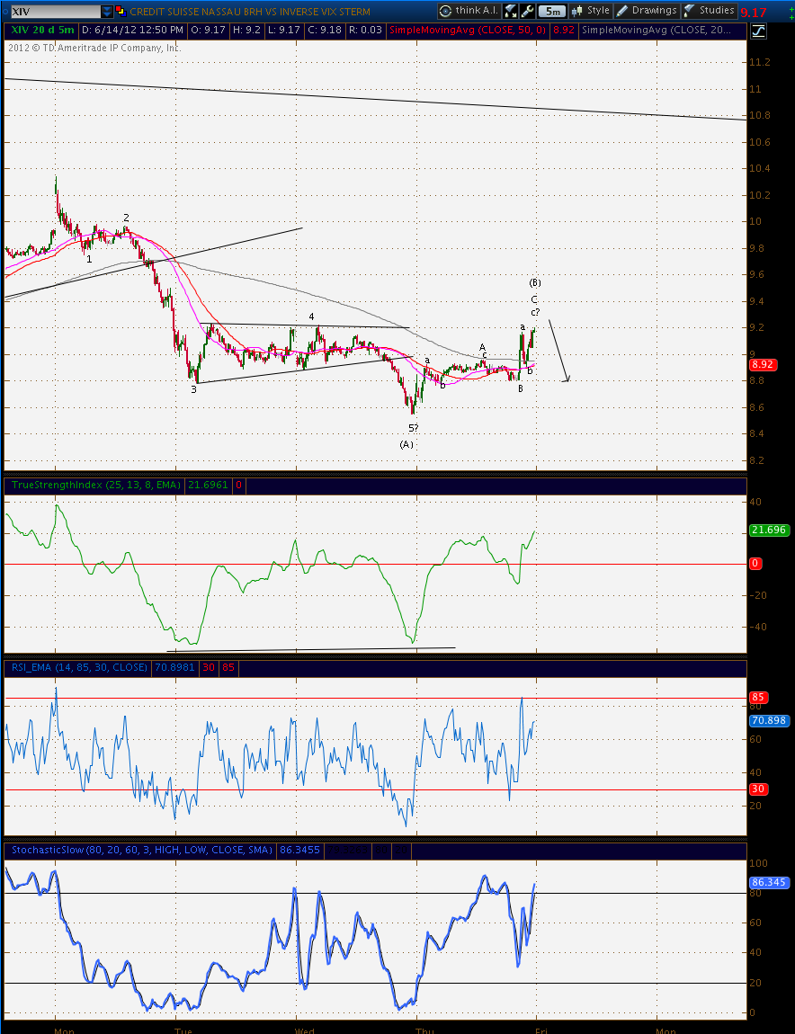This screenshot has height=1034, width=795.
Task: Open the Style menu
Action: pyautogui.click(x=591, y=11)
